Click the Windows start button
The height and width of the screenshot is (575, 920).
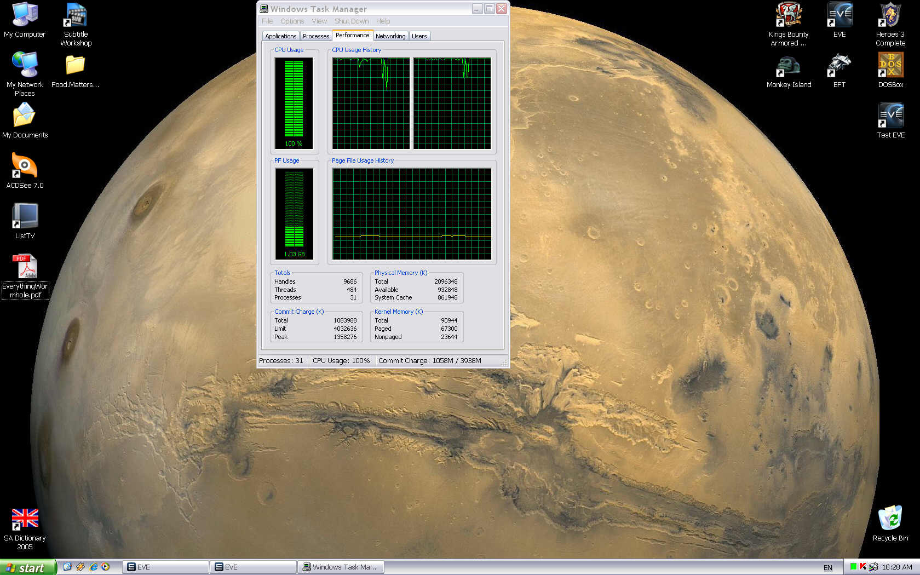(27, 567)
